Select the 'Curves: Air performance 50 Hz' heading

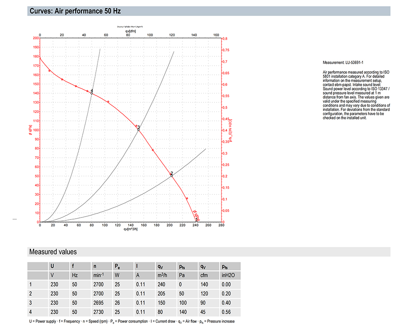coord(75,11)
